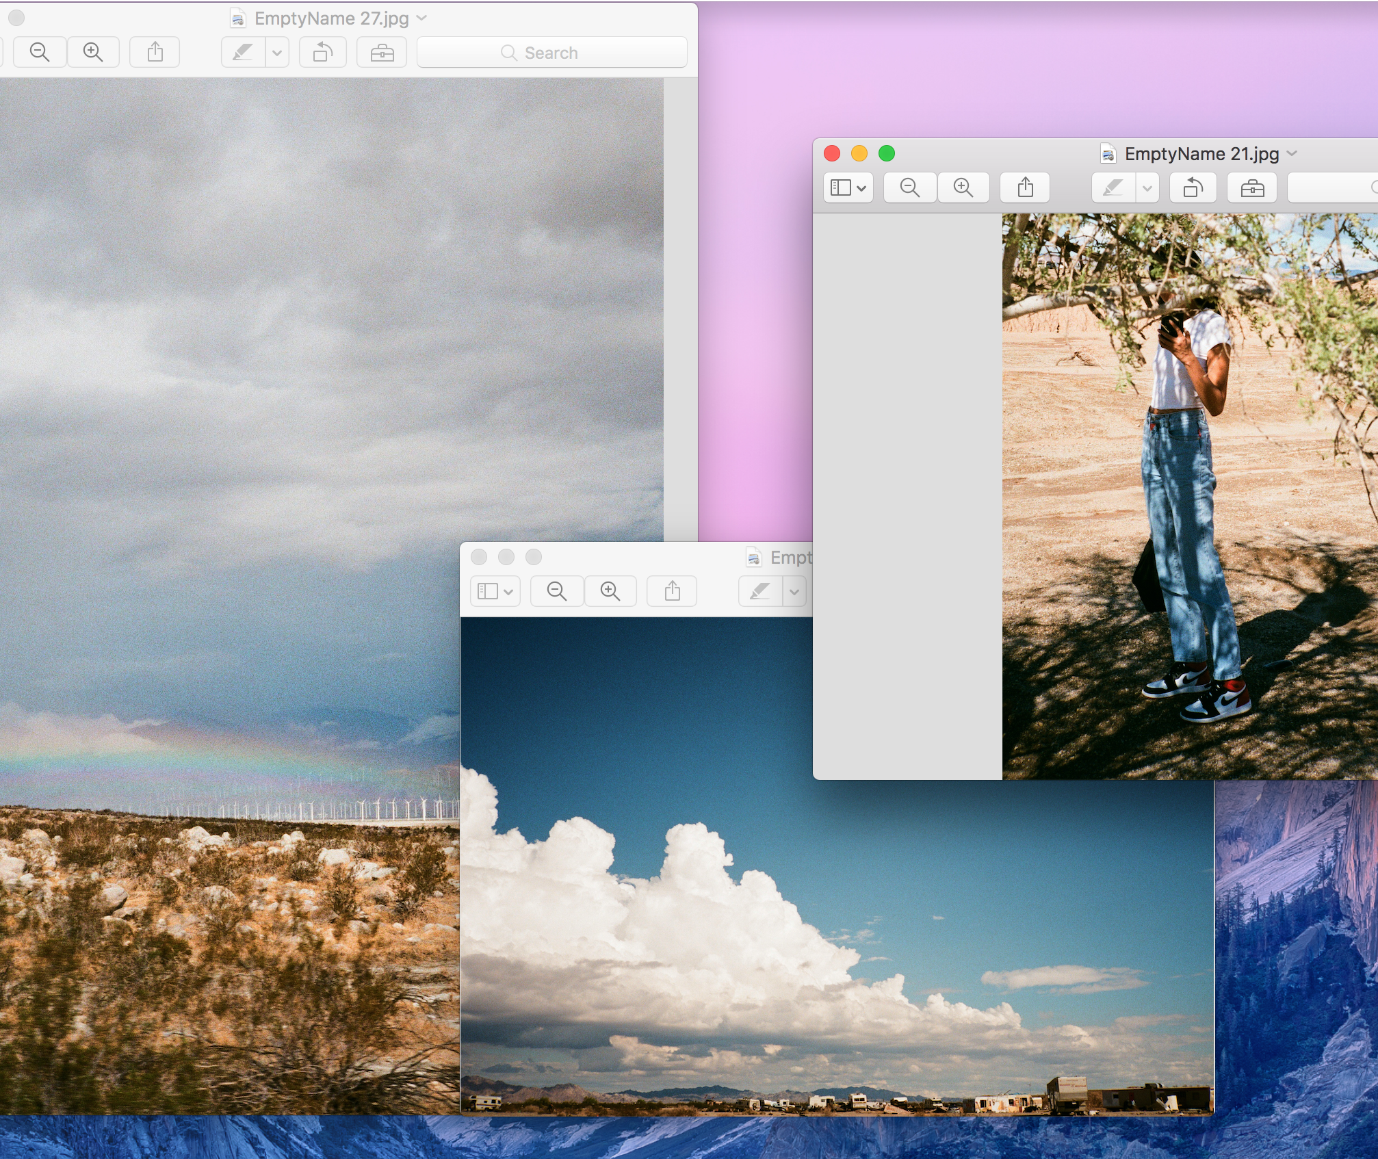The image size is (1378, 1159).
Task: Open title chevron beside EmptyName 21.jpg
Action: point(1292,154)
